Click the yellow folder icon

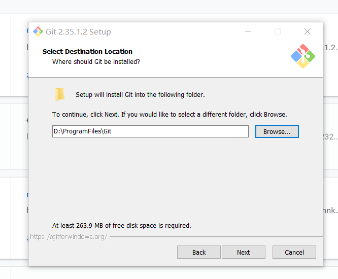click(60, 94)
